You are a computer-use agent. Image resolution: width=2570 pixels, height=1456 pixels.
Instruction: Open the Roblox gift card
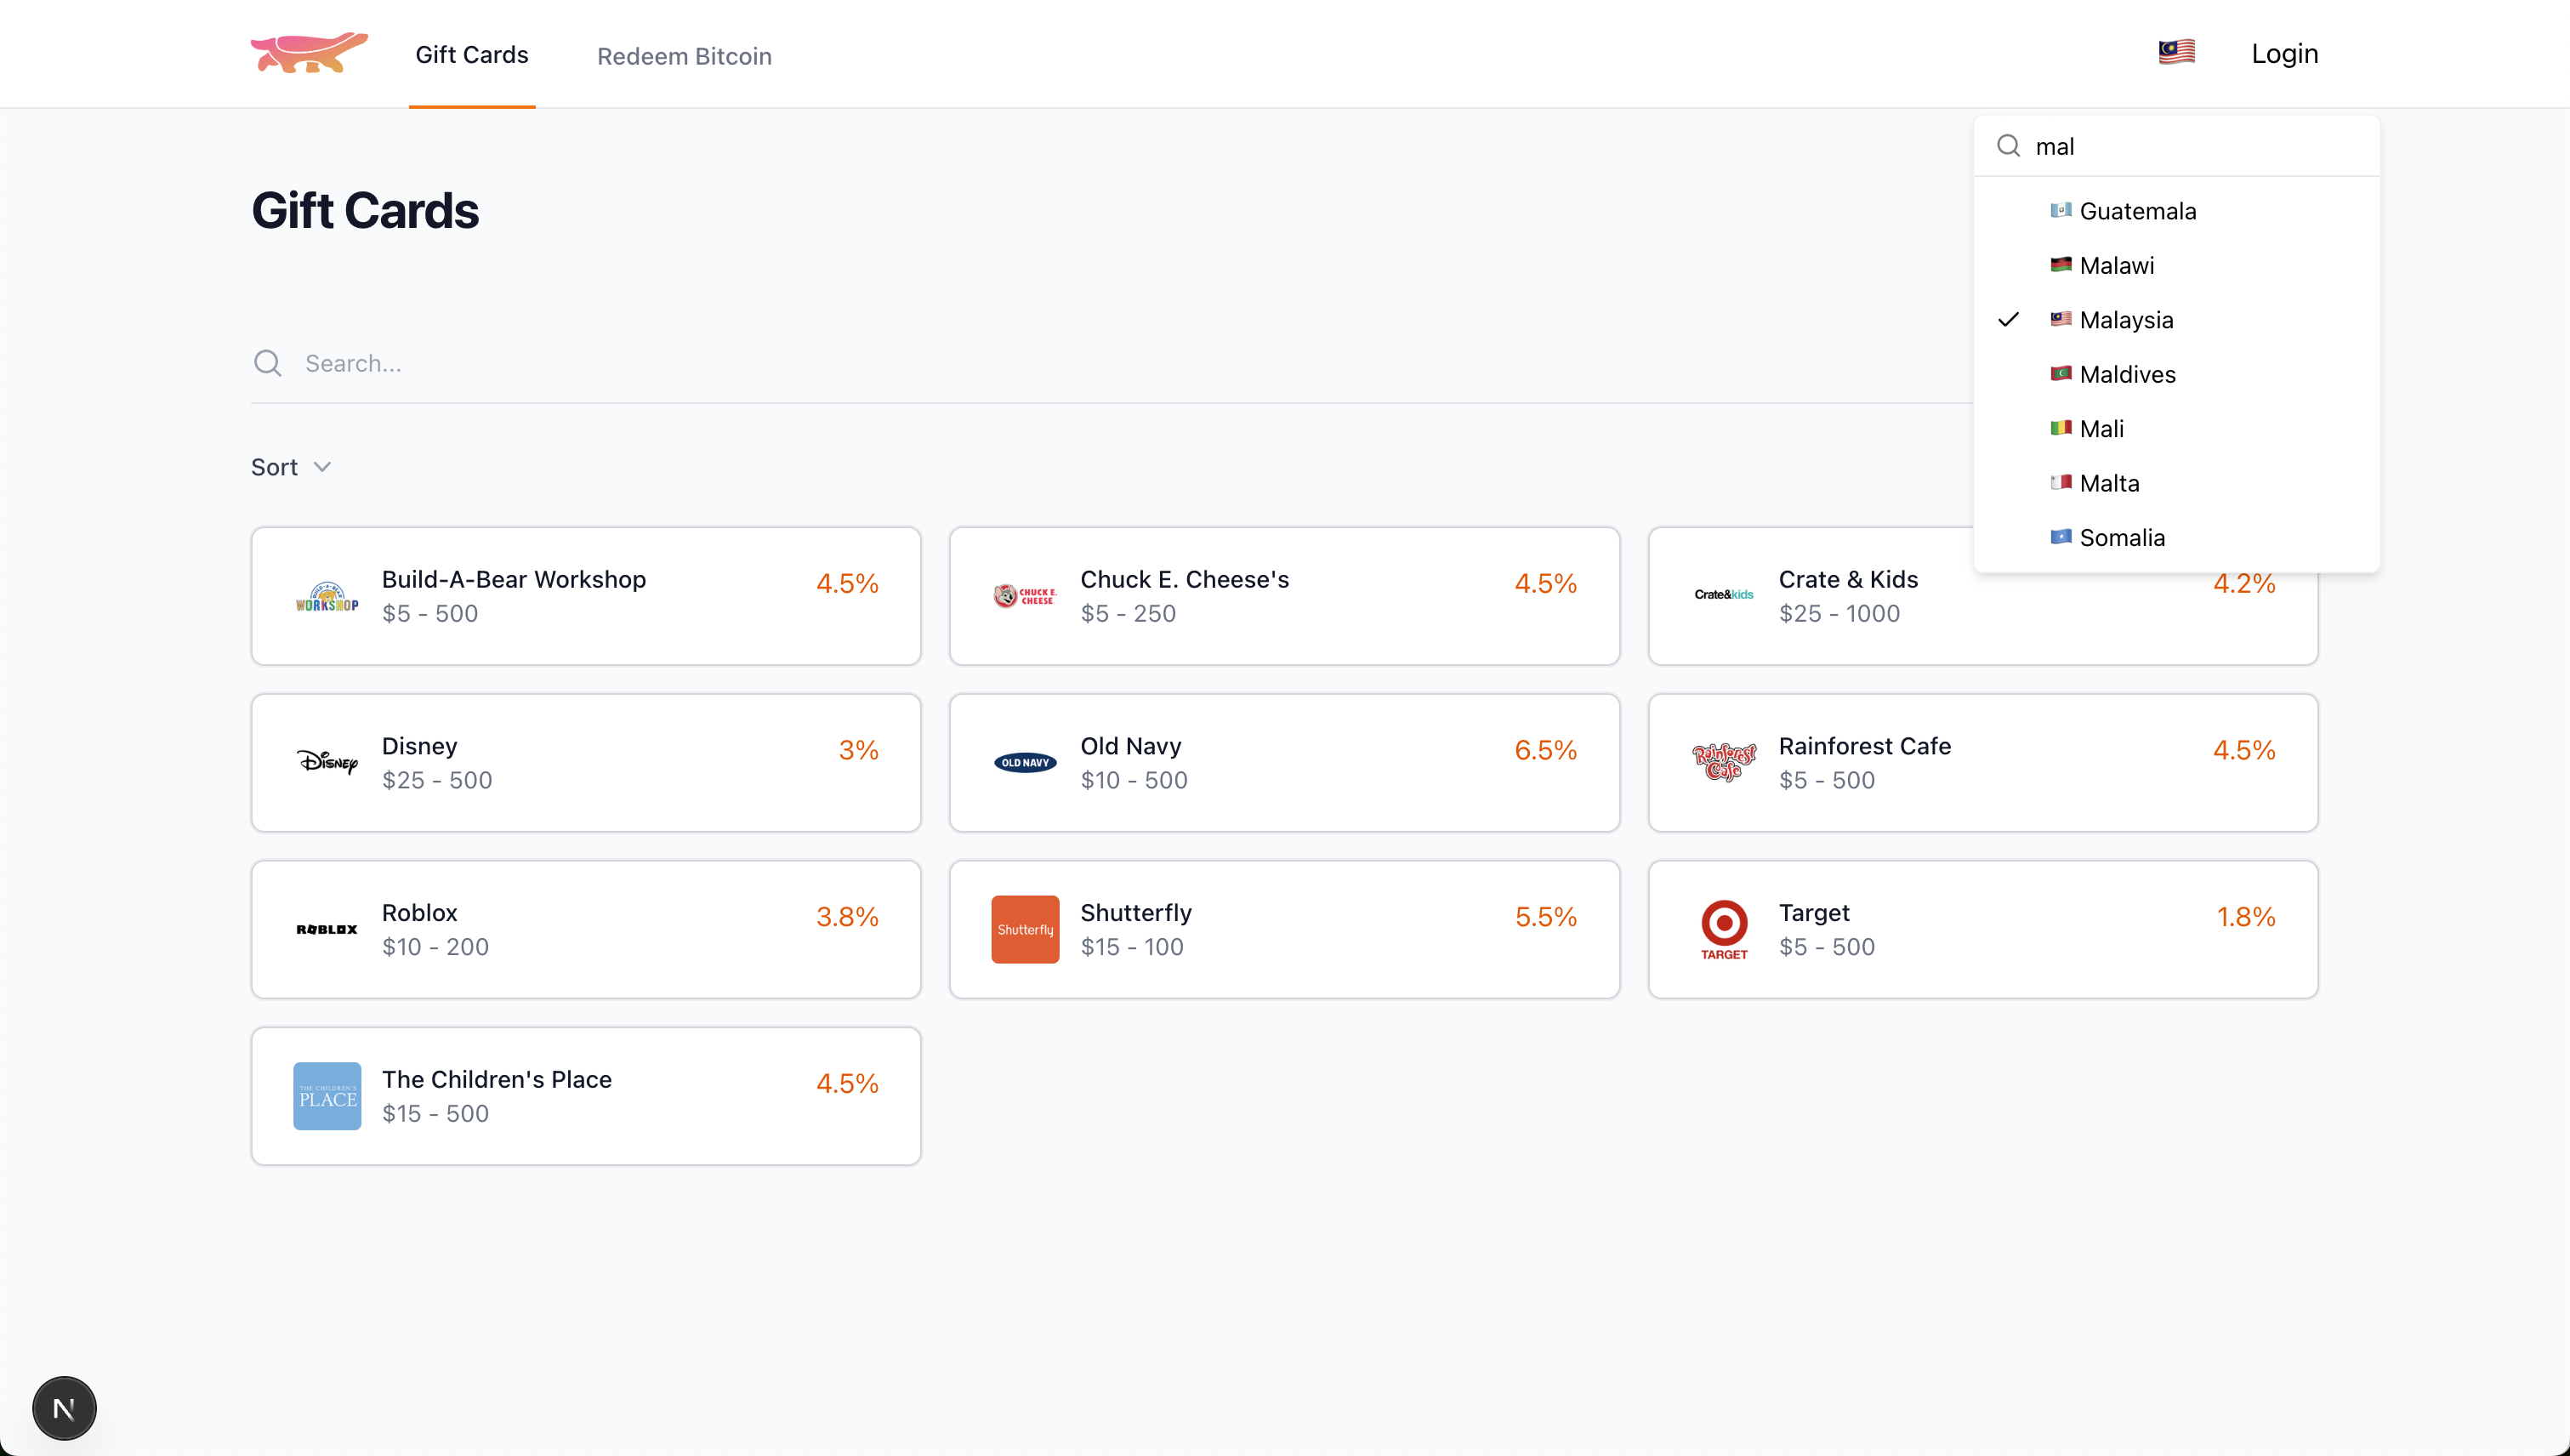[x=586, y=930]
